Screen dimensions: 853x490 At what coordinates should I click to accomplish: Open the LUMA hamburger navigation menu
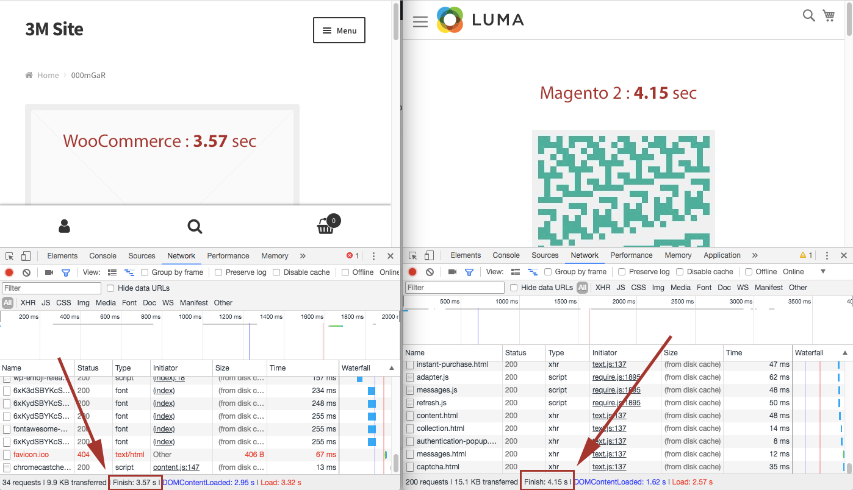pos(420,22)
